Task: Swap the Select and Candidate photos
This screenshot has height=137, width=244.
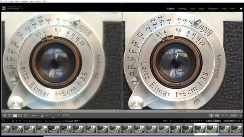Action: [211, 116]
